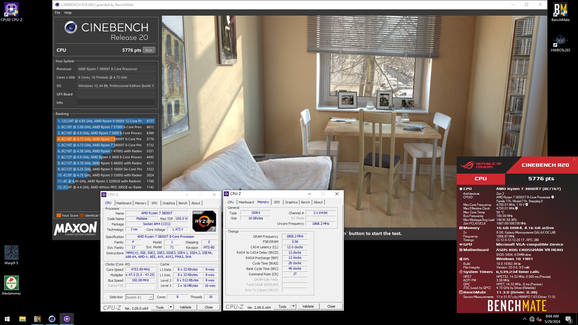Switch to SPD tab in left CPU-Z

point(154,203)
